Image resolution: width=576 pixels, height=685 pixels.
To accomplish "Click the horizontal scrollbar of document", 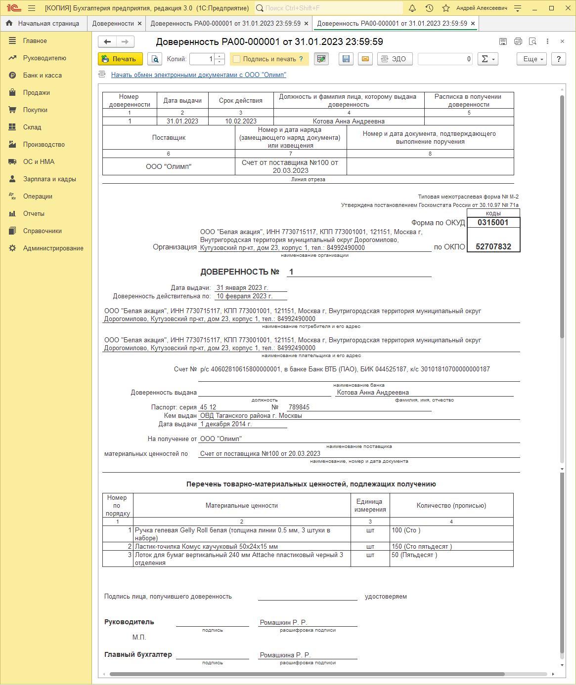I will click(x=307, y=674).
